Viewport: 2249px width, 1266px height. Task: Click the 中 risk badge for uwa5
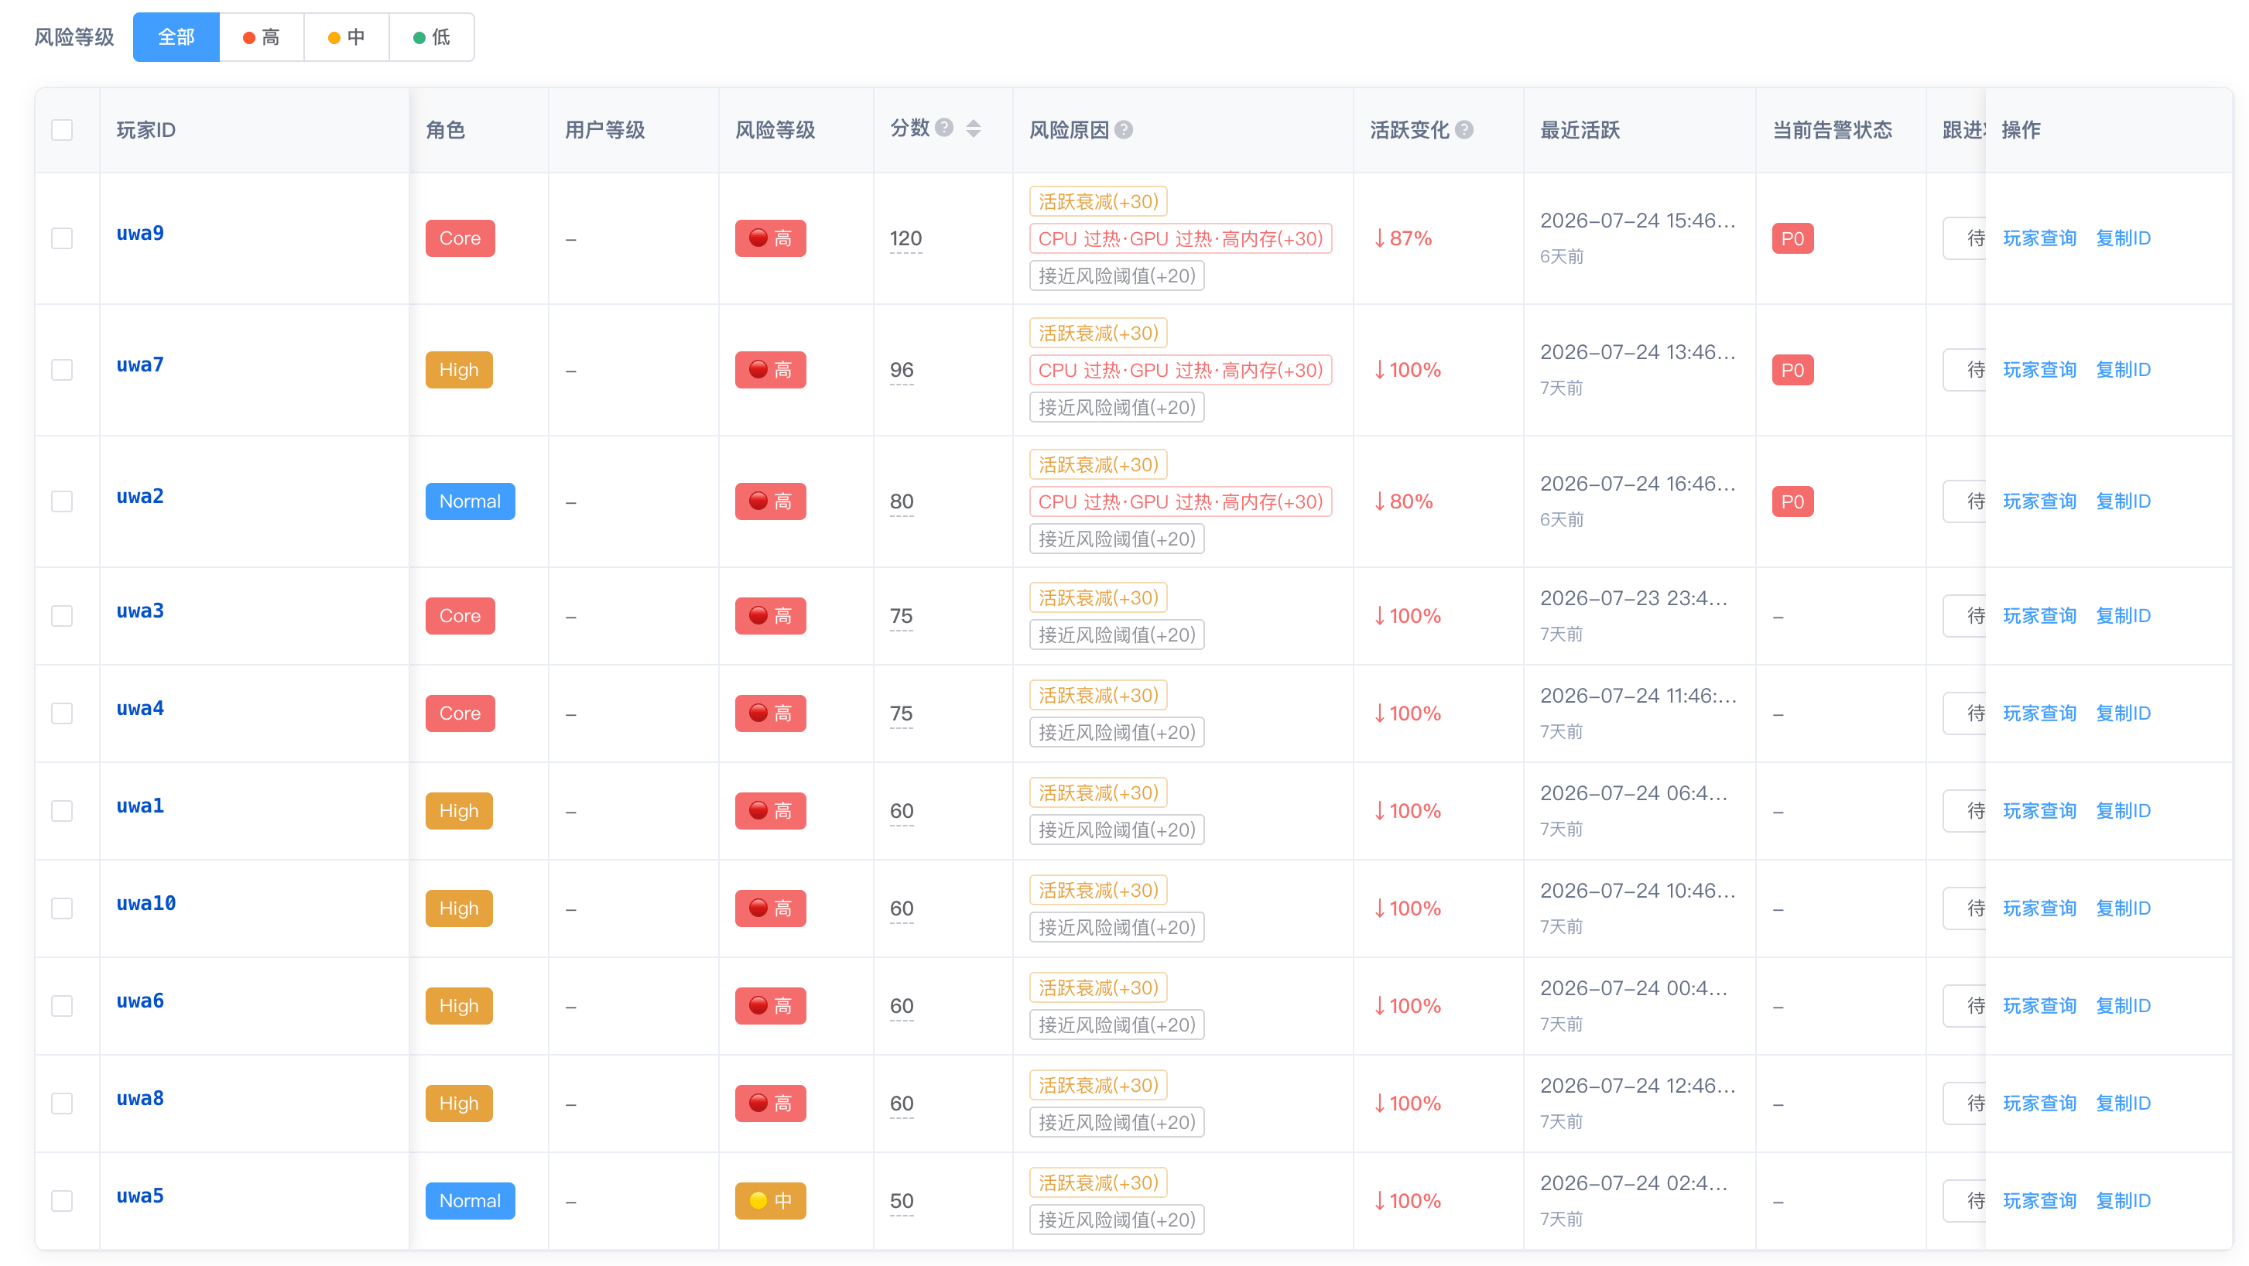point(770,1202)
